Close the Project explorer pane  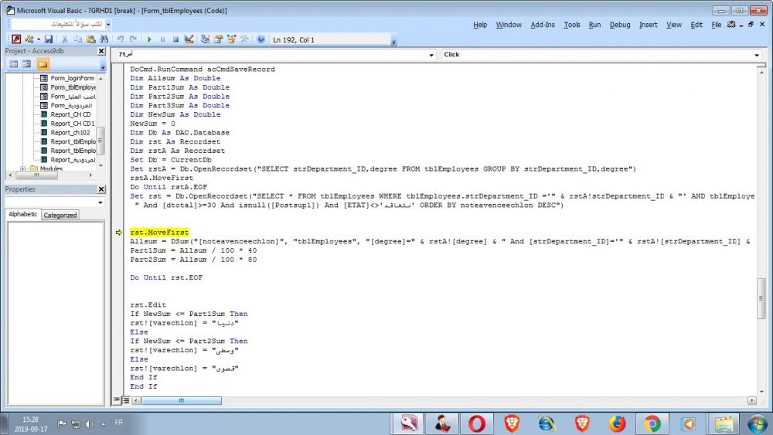click(x=101, y=51)
